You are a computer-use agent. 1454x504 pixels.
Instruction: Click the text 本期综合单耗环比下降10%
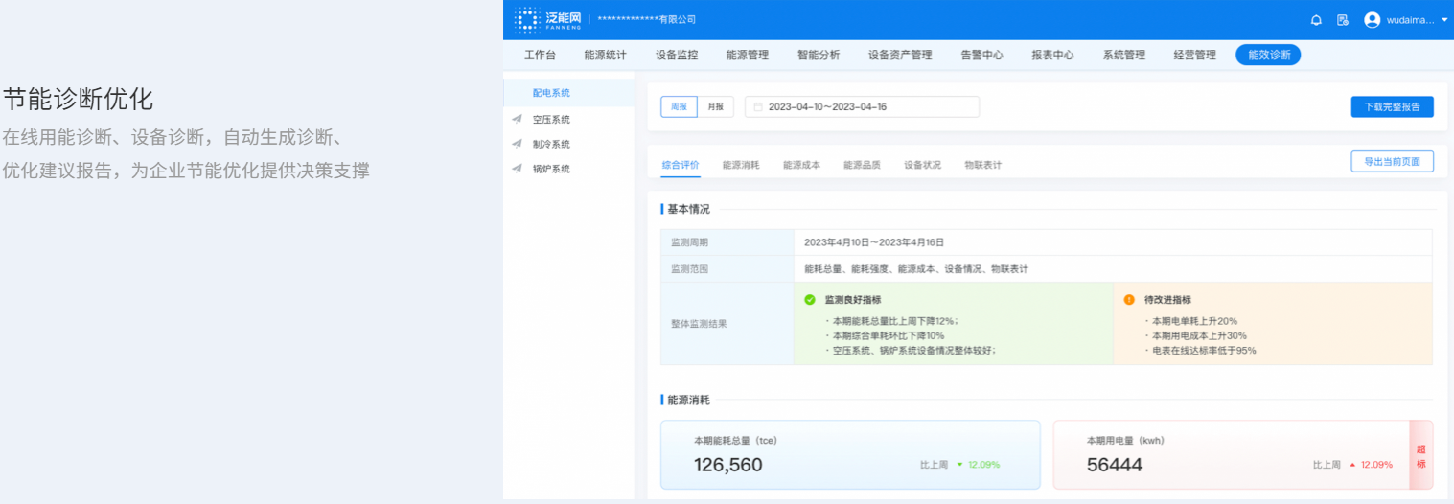tap(889, 335)
